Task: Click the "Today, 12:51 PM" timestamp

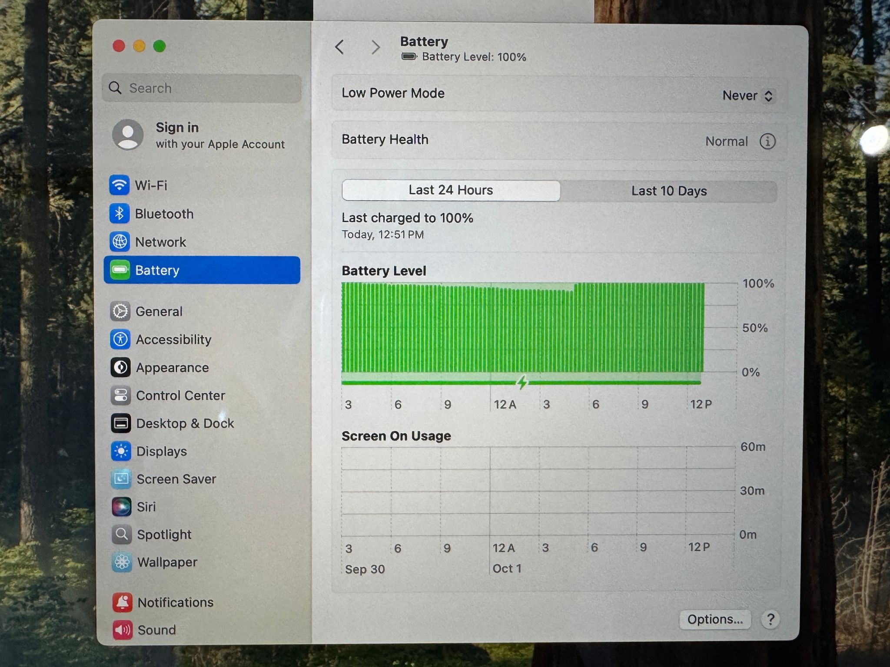Action: [382, 234]
